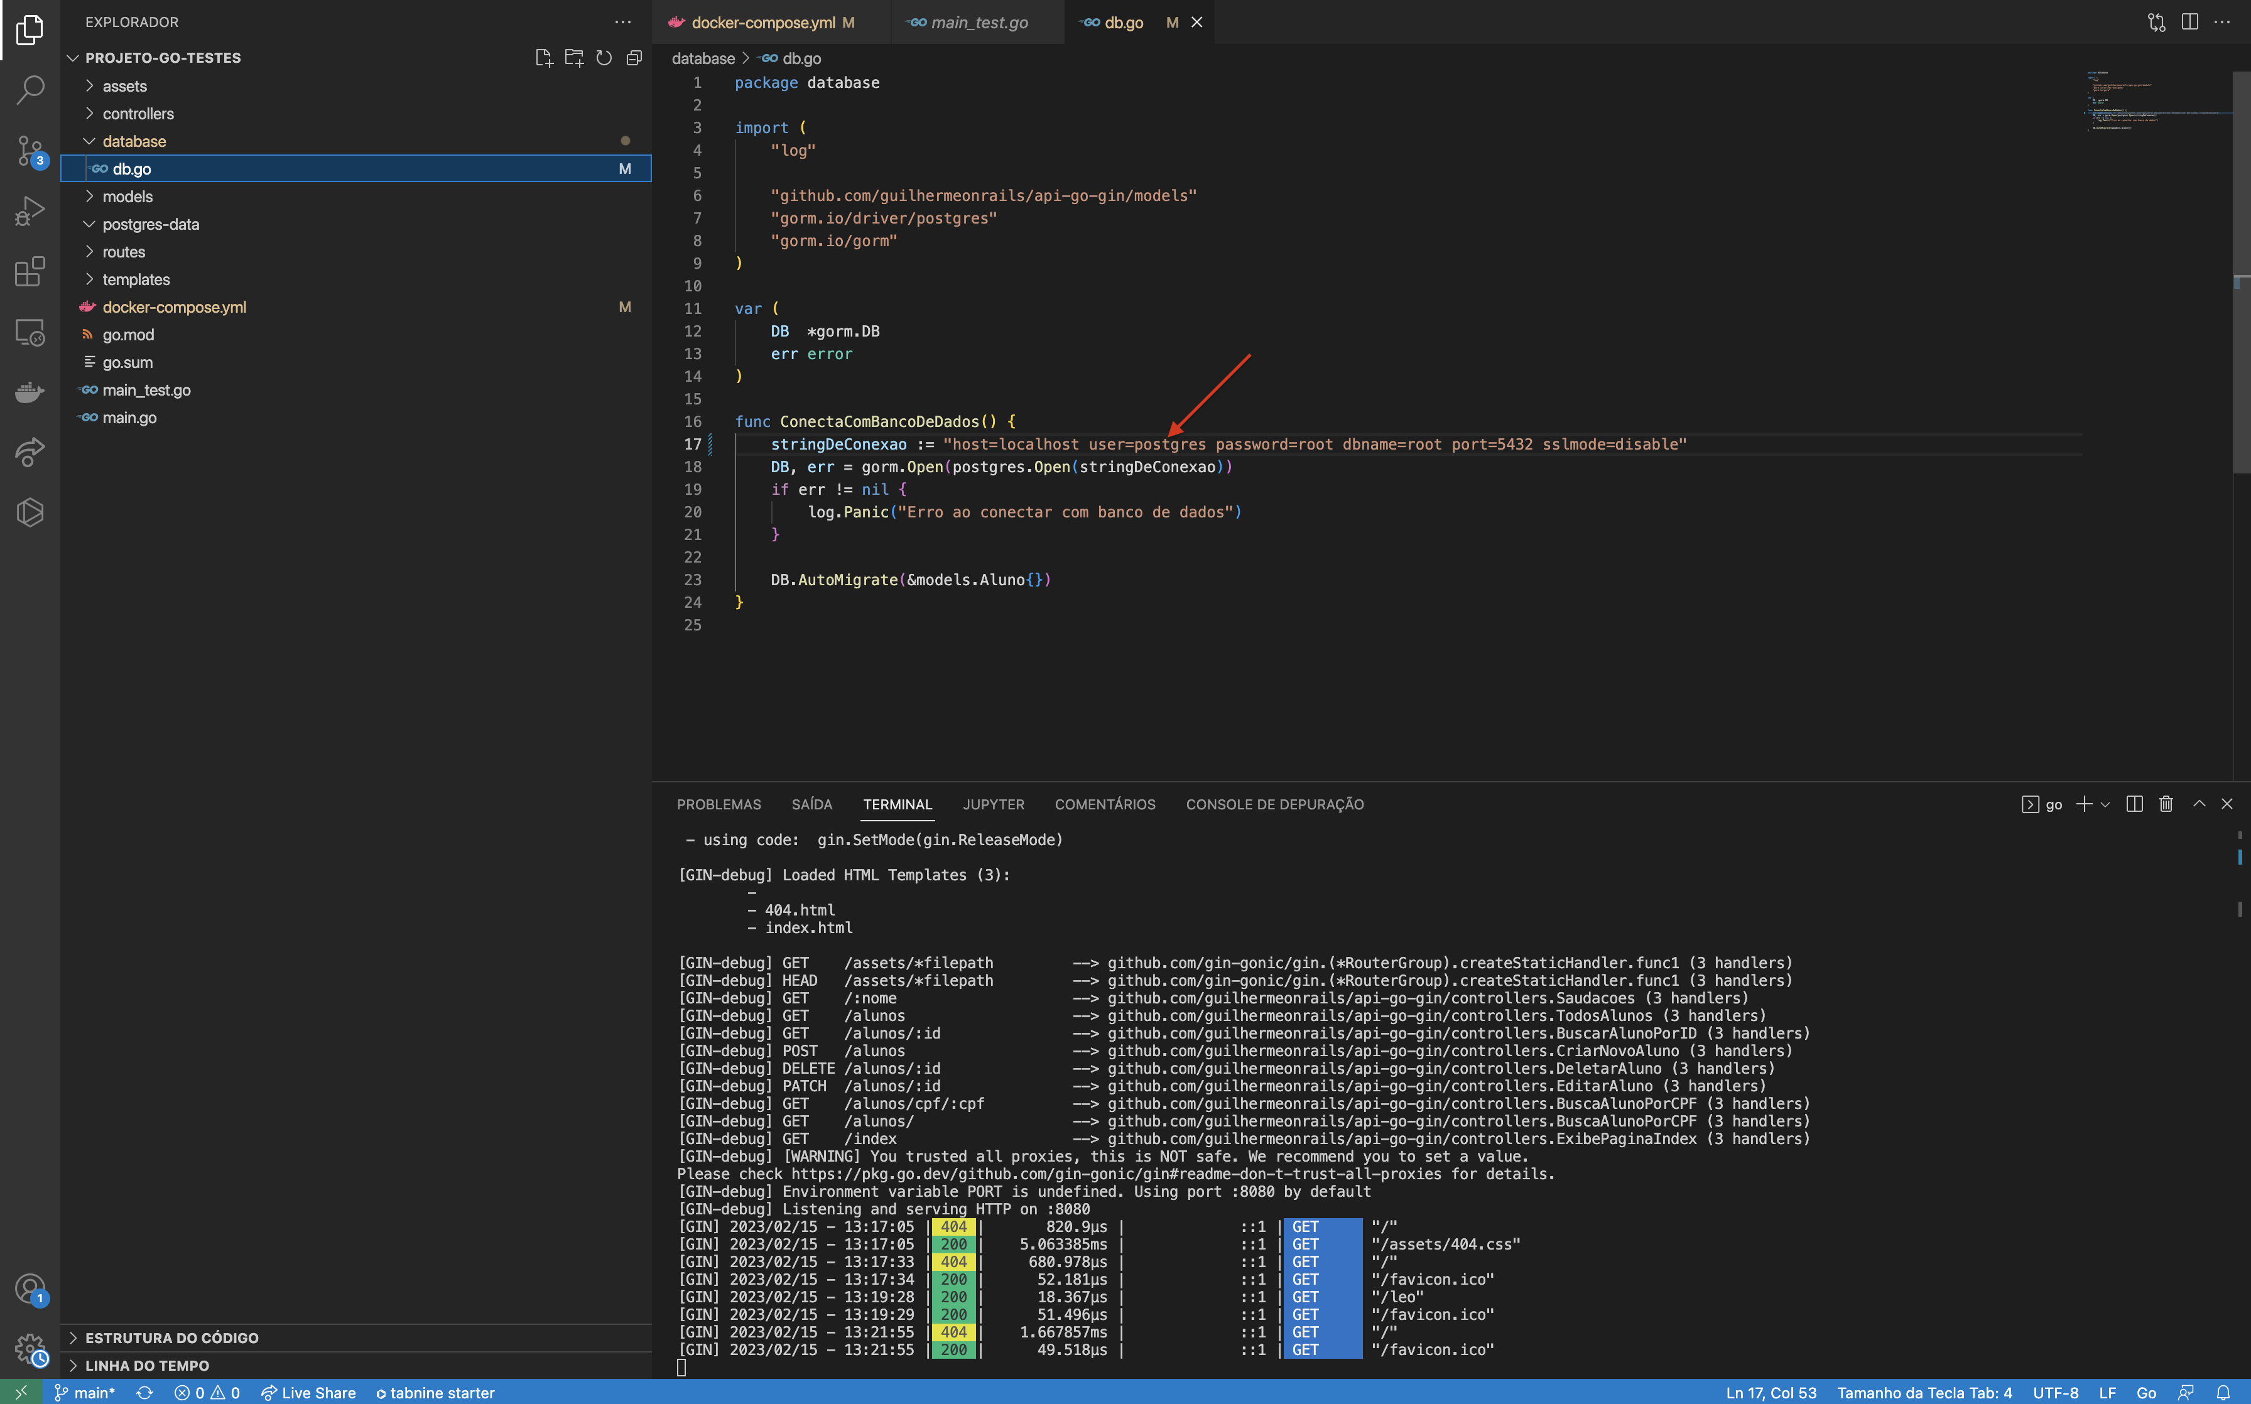Split the editor to the right
The width and height of the screenshot is (2251, 1404).
(x=2189, y=22)
